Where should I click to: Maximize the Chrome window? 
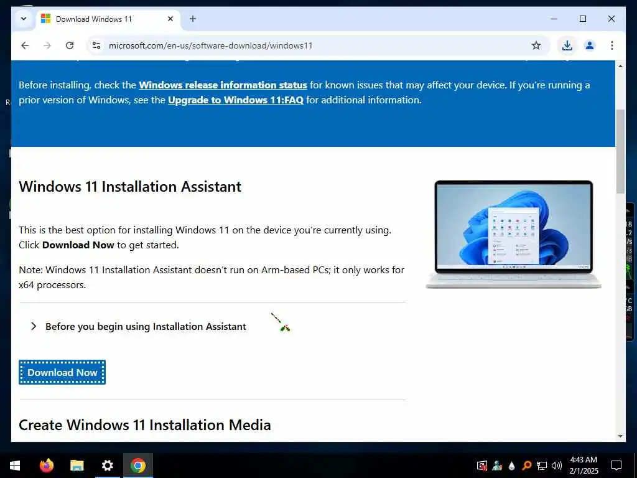click(x=582, y=19)
